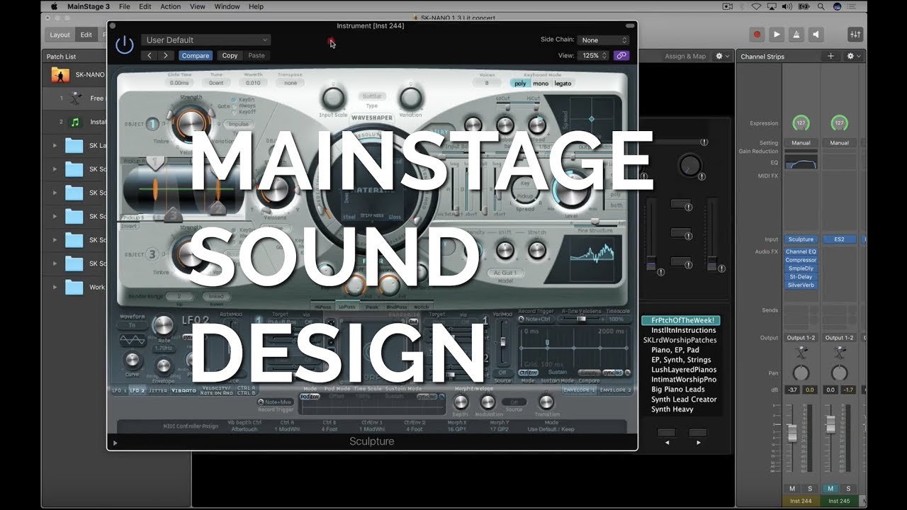This screenshot has width=907, height=510.
Task: Click the Pan knob on Inst 244
Action: point(801,373)
